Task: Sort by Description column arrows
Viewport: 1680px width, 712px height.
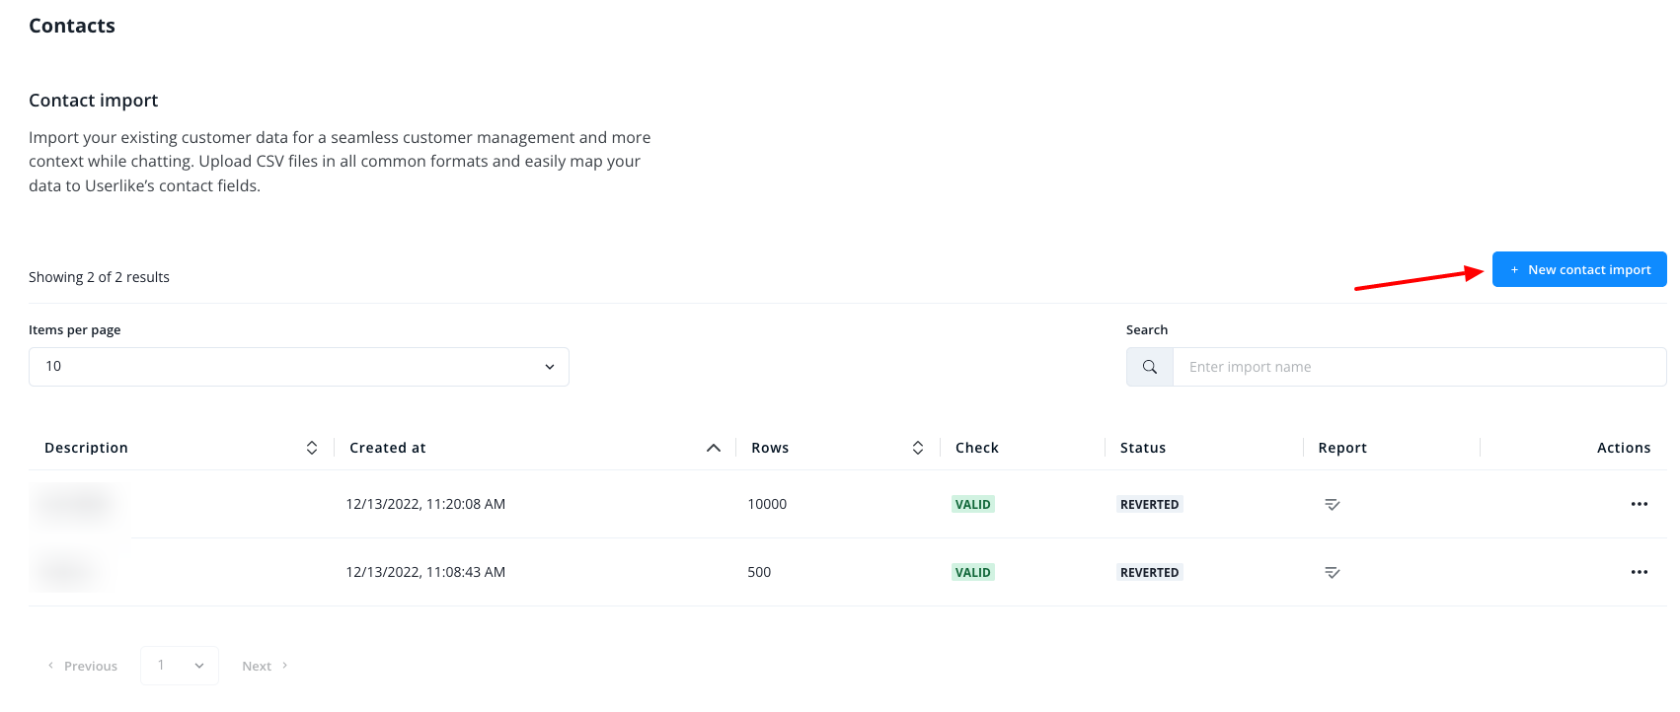Action: tap(312, 448)
